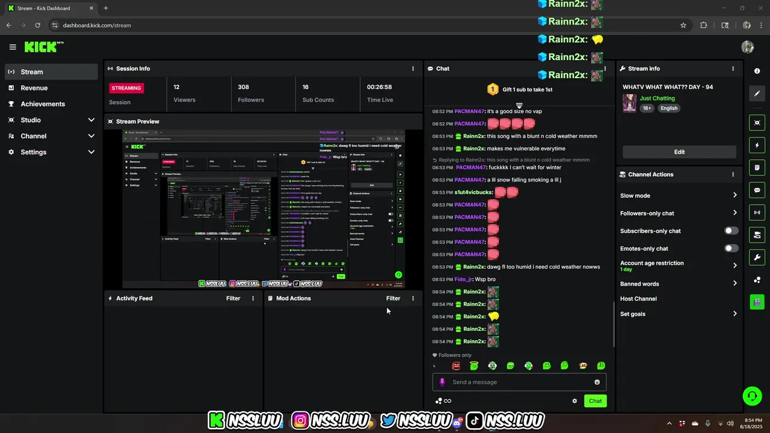
Task: Click Just Chatting category link
Action: tap(657, 98)
